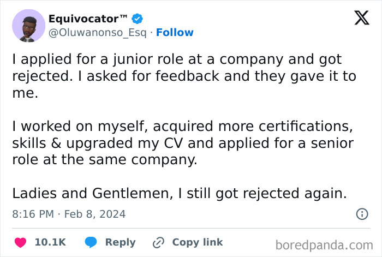This screenshot has height=257, width=382.
Task: Click the chain link copy icon
Action: 159,242
